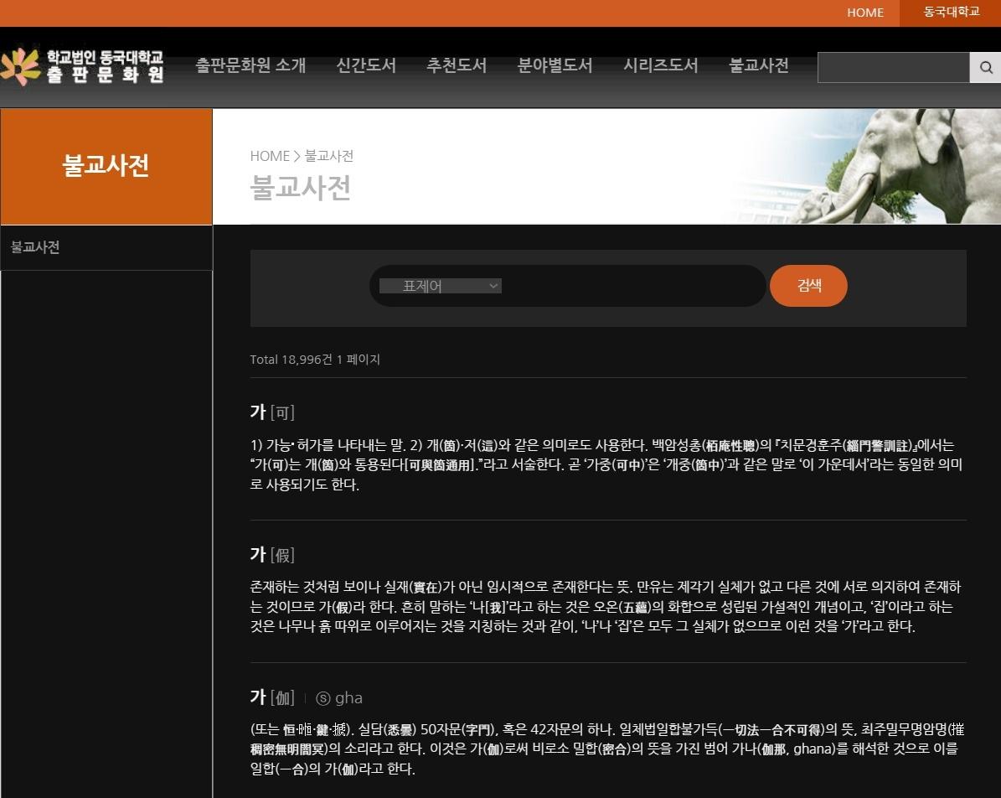
Task: Click the magnifier search icon in header
Action: (x=985, y=68)
